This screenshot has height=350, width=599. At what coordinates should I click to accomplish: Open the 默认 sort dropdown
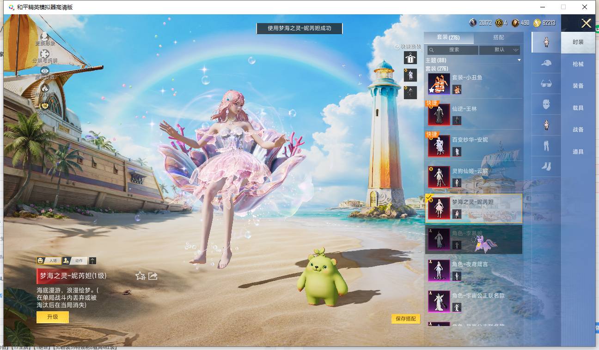point(500,50)
